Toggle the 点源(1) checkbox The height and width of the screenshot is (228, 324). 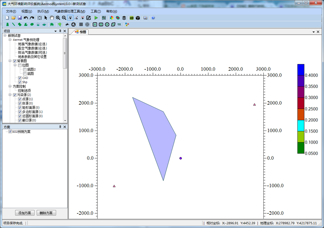pos(20,99)
